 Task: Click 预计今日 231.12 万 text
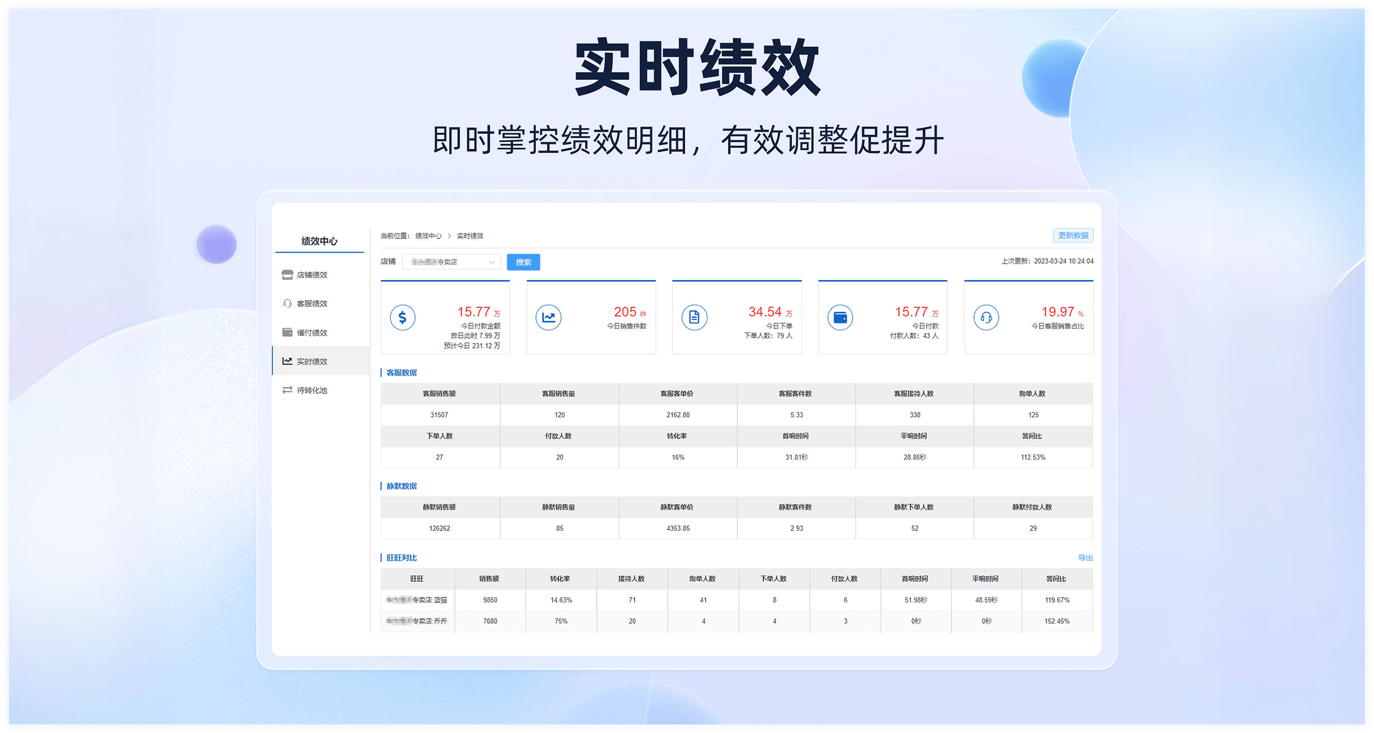[x=472, y=346]
